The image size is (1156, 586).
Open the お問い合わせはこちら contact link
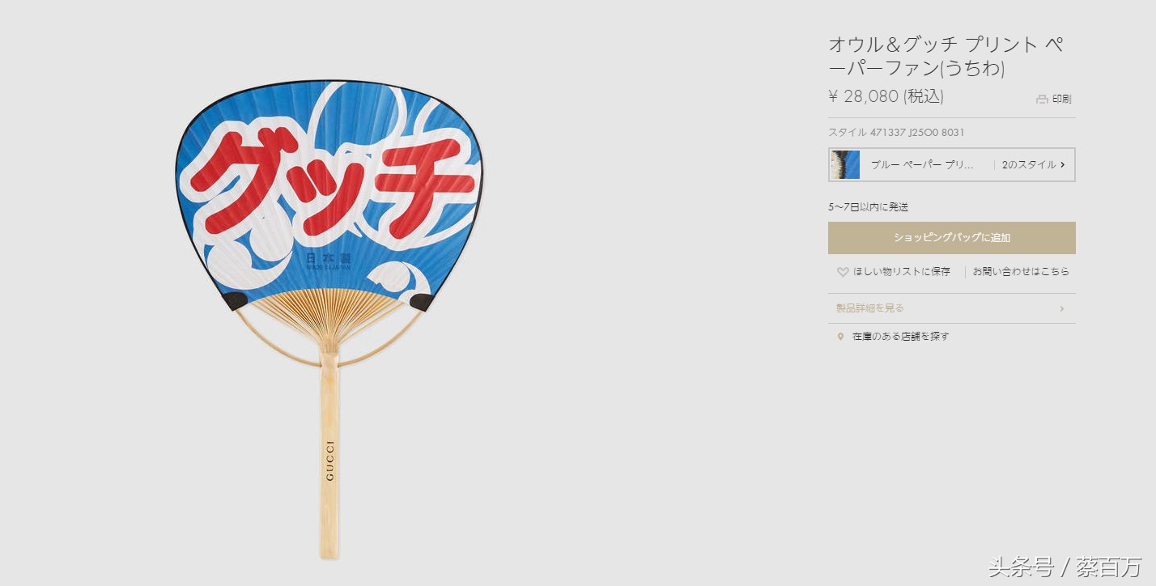[1021, 272]
